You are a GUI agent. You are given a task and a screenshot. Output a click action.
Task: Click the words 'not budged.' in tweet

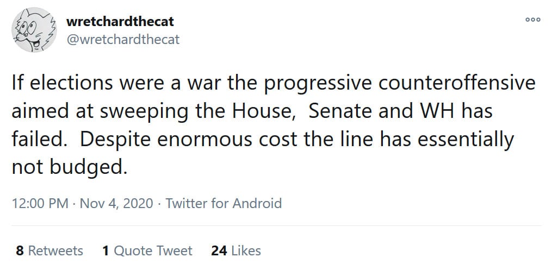(x=69, y=167)
